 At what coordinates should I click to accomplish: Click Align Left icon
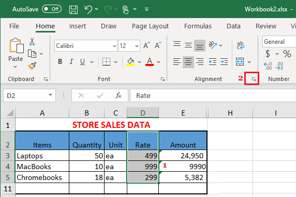[177, 62]
